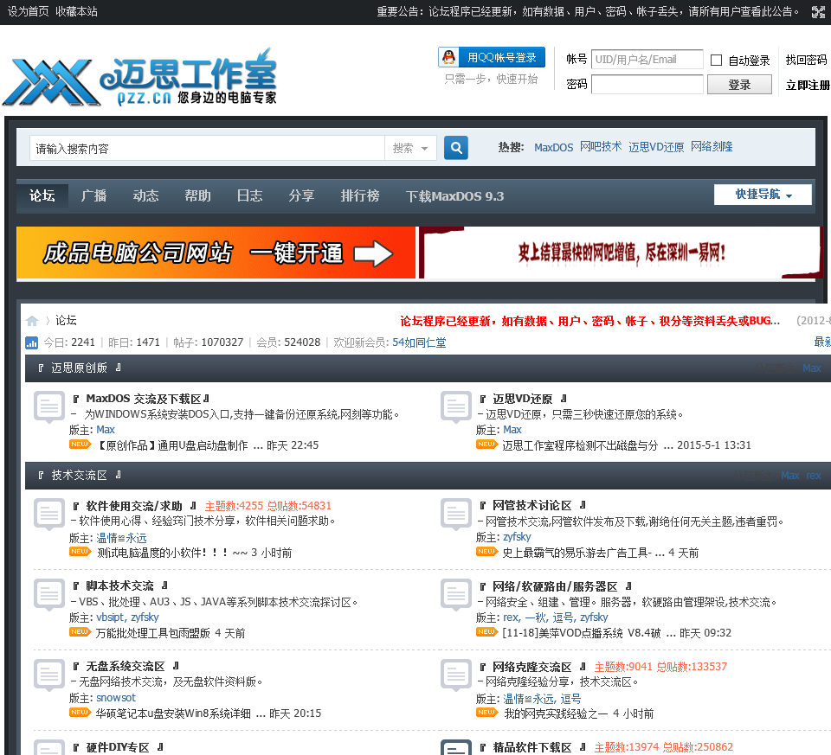Click the 迈思VD还原 hot search link
Screen dimensions: 831x755
656,147
